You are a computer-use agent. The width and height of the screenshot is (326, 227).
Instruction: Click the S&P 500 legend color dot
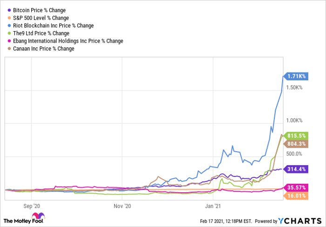click(9, 18)
